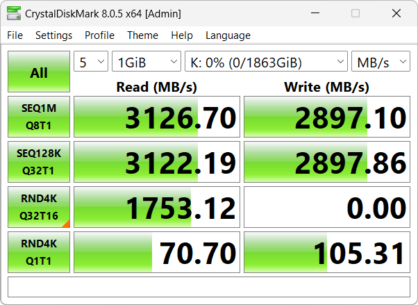Click the RND4K Q1T1 write result 105.31
The width and height of the screenshot is (418, 305).
tap(327, 252)
